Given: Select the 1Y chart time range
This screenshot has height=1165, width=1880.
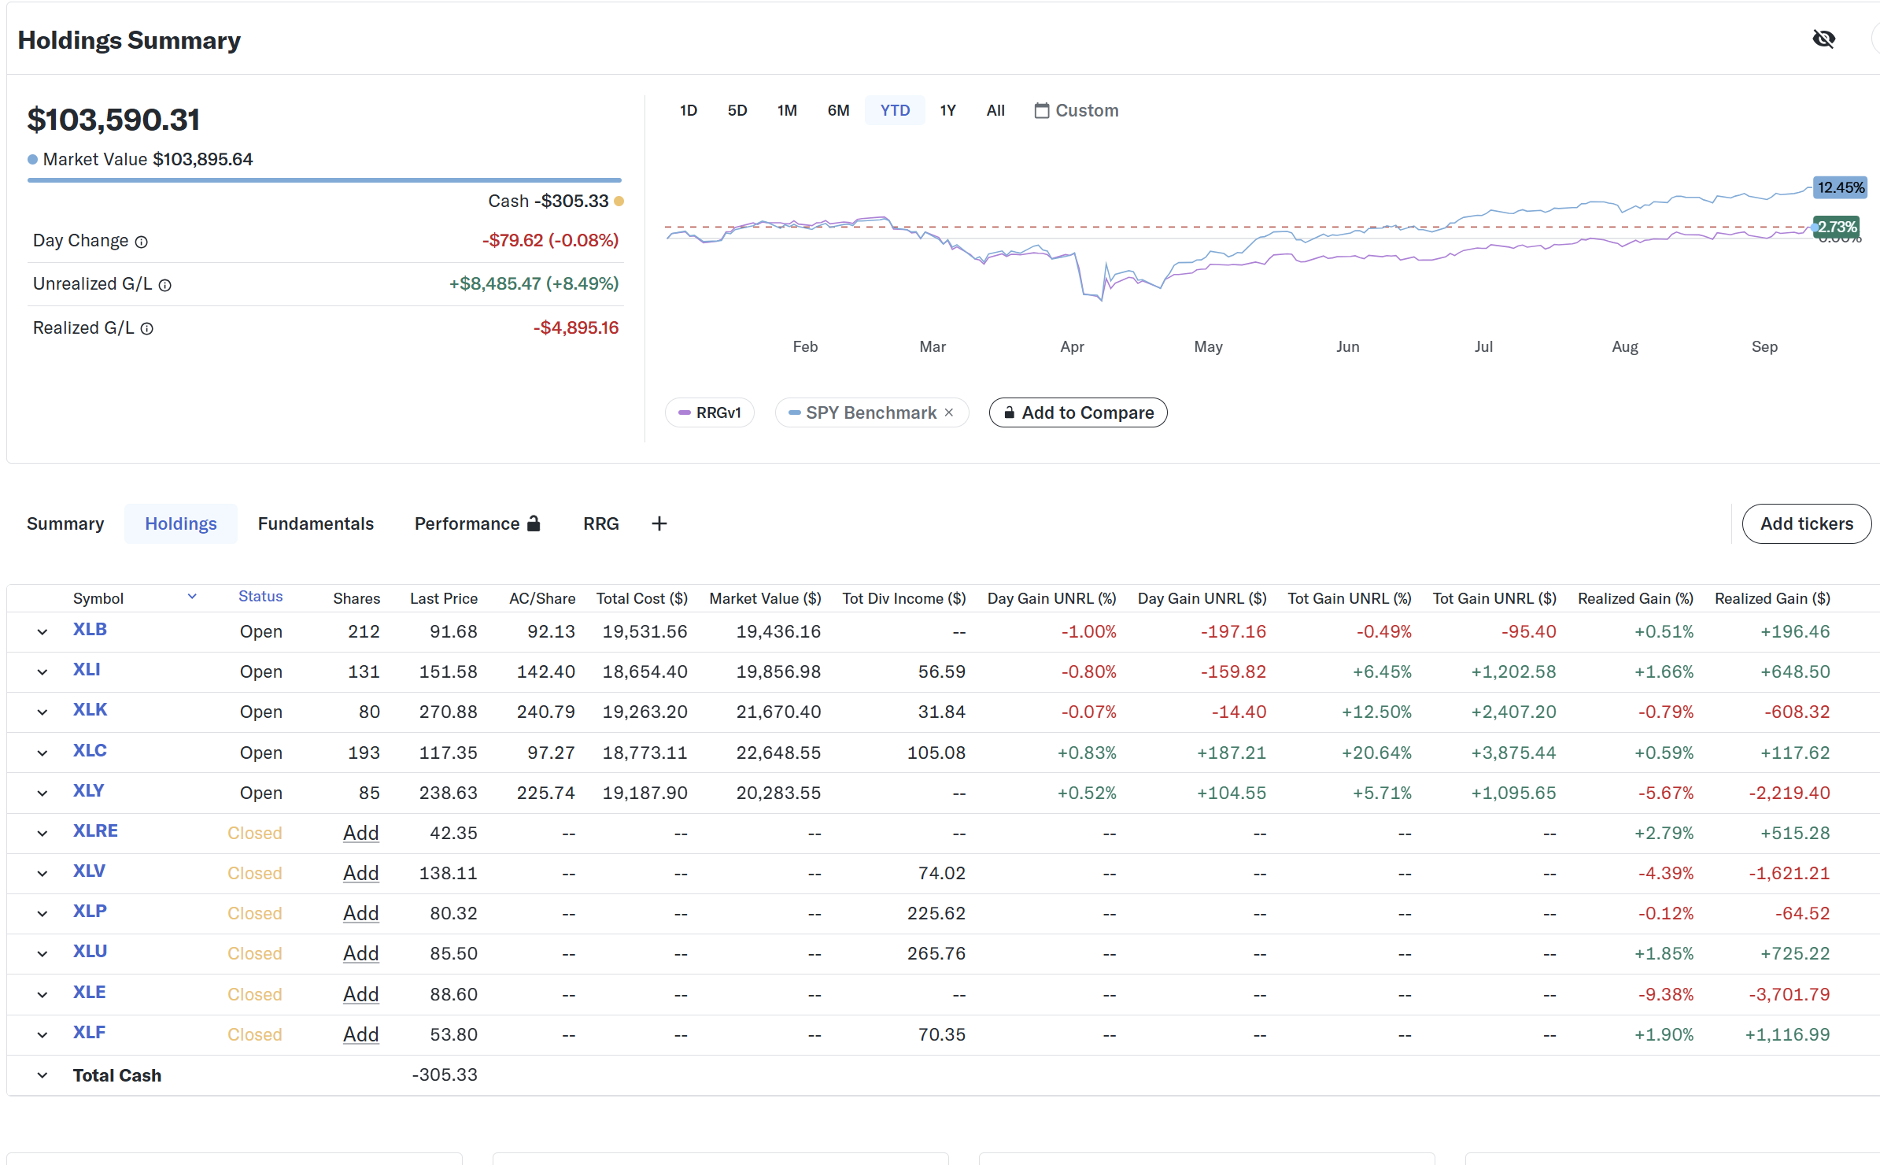Looking at the screenshot, I should (x=947, y=110).
